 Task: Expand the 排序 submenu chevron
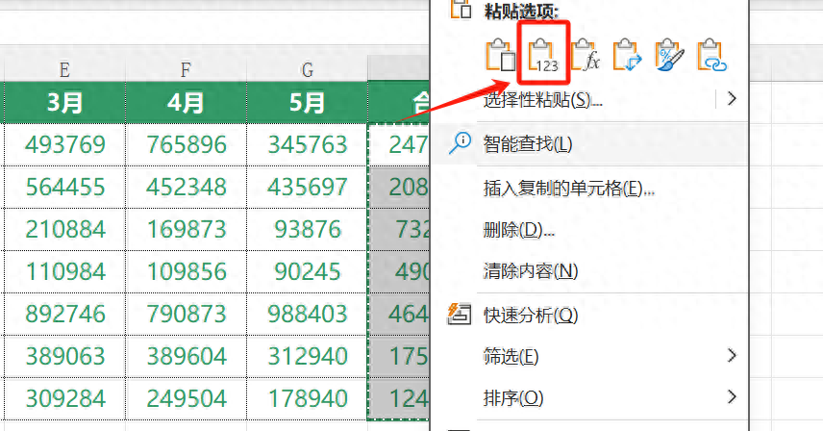click(732, 396)
